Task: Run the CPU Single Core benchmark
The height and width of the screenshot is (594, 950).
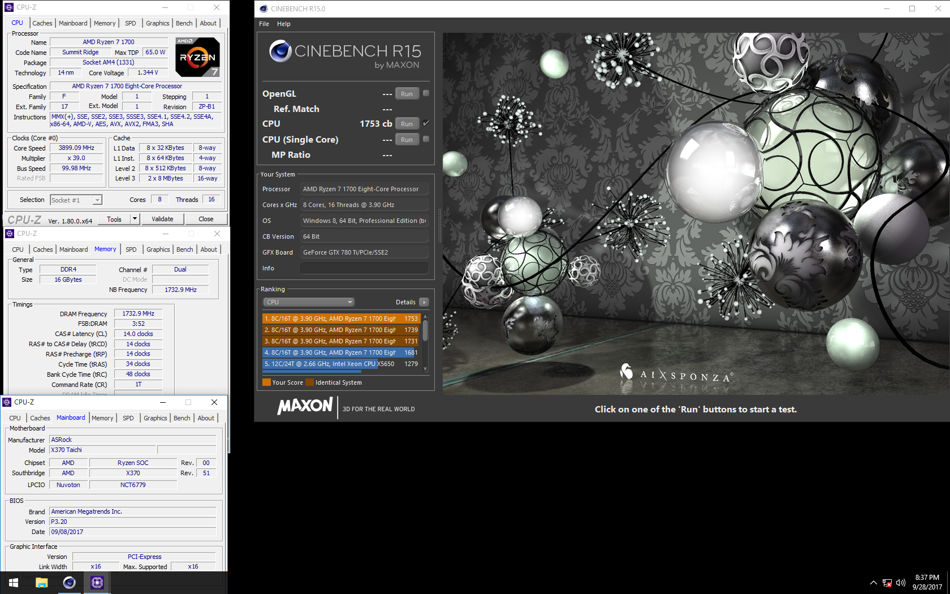Action: pyautogui.click(x=407, y=140)
